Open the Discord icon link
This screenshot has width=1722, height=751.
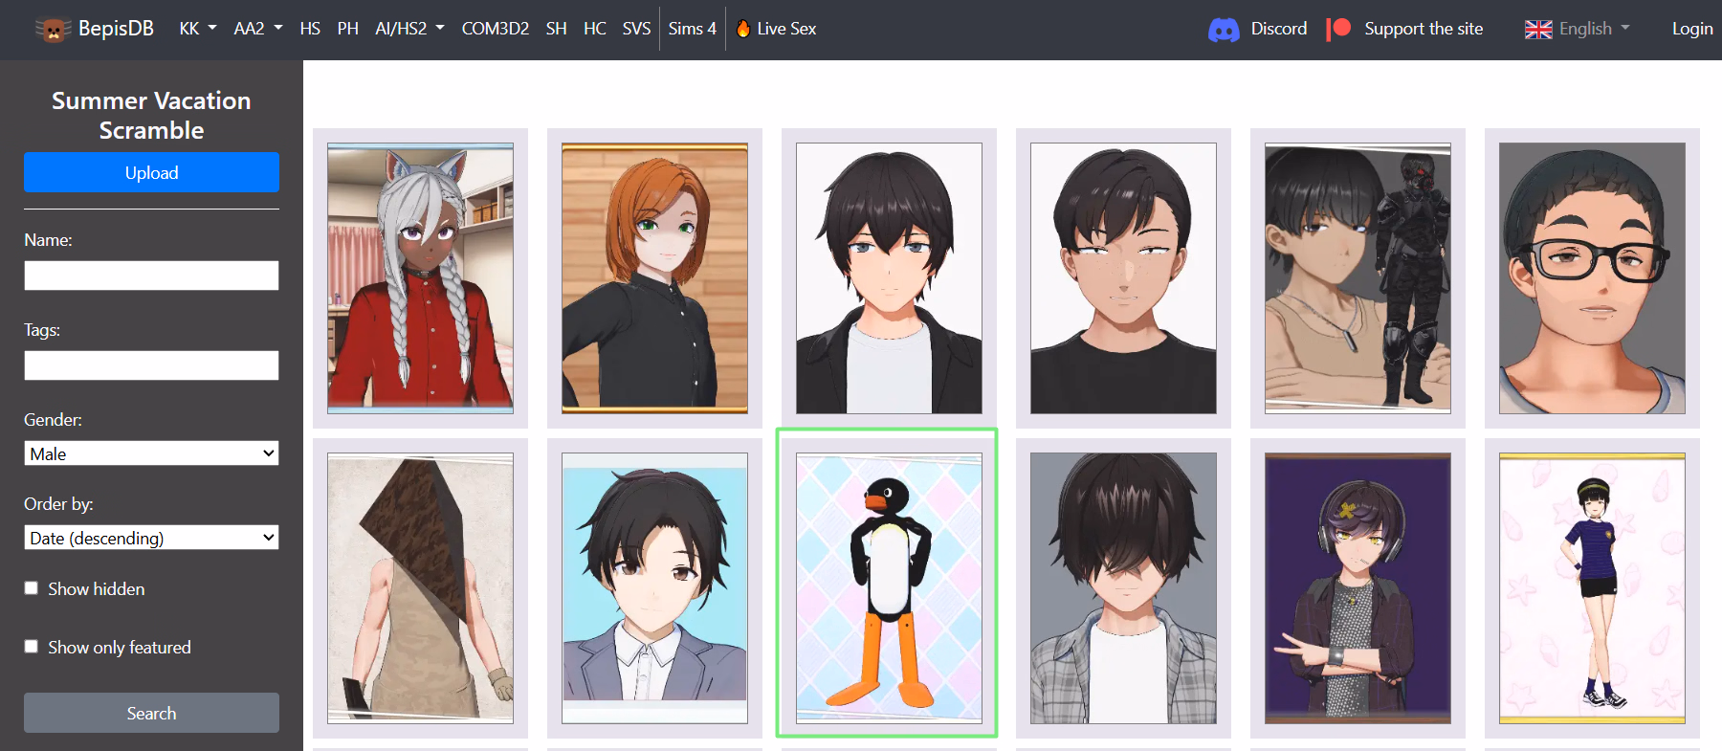1224,30
